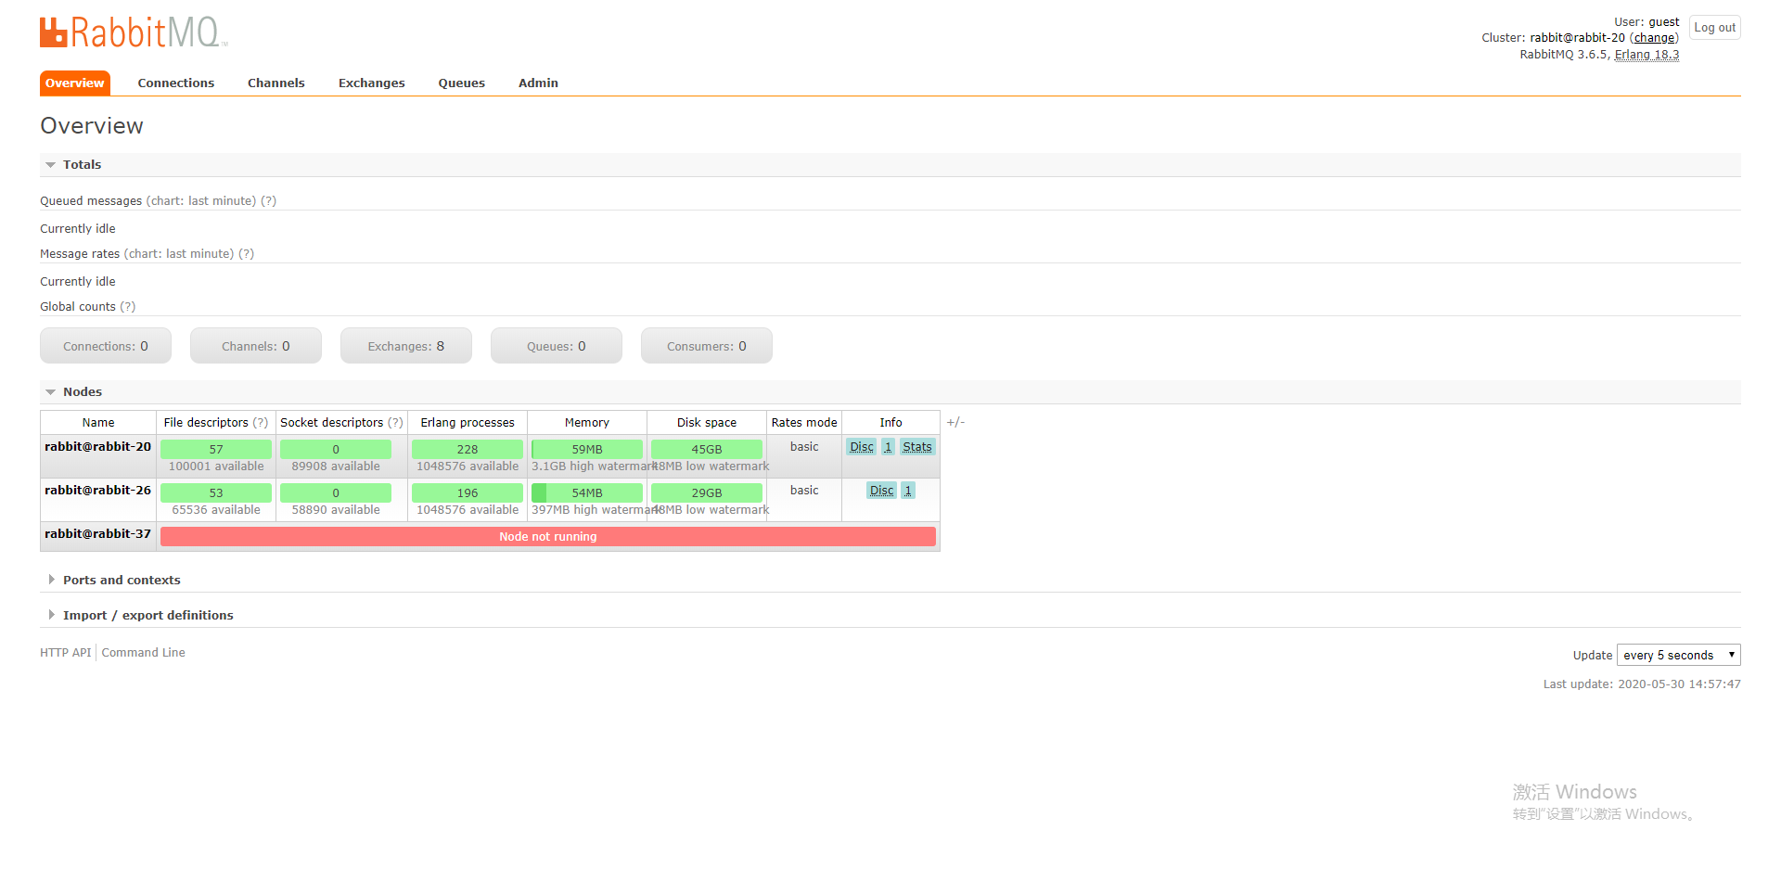Click Stats tag for rabbit@rabbit-20
This screenshot has height=869, width=1781.
coord(917,447)
